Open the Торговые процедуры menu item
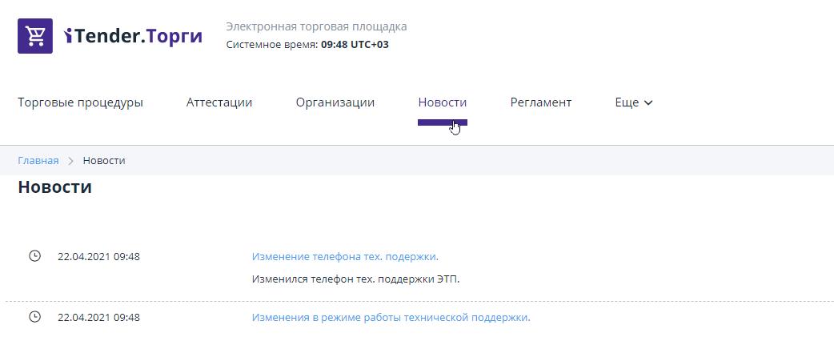 (80, 102)
